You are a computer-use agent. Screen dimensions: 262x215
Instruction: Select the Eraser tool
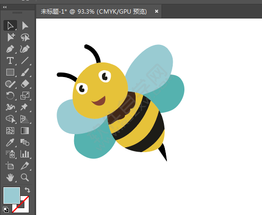25,84
